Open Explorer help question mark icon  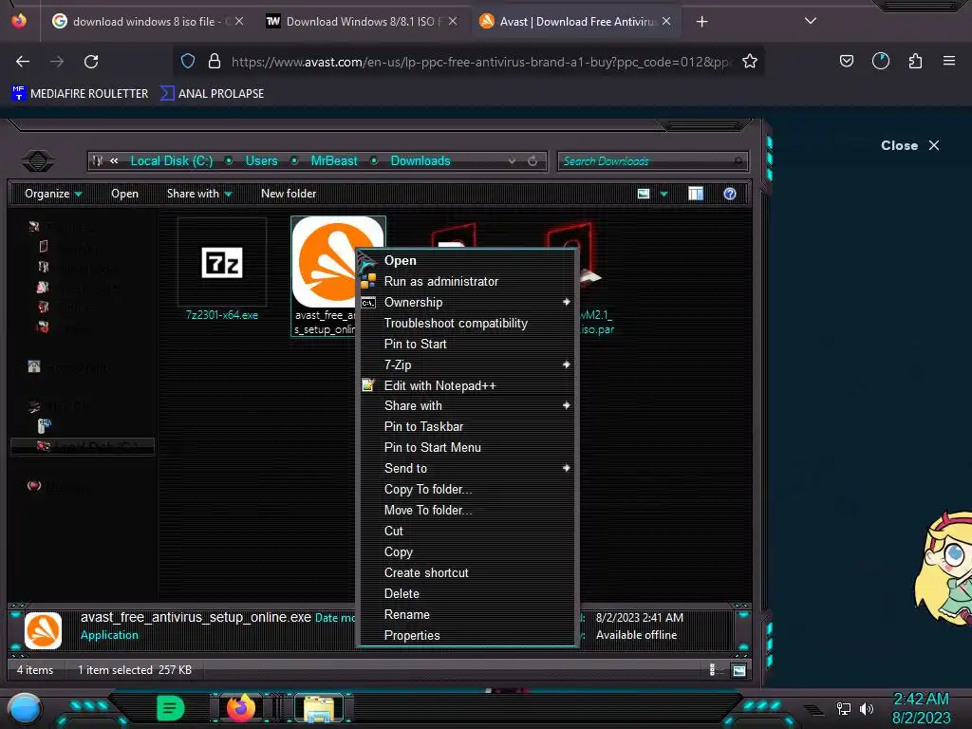(730, 194)
